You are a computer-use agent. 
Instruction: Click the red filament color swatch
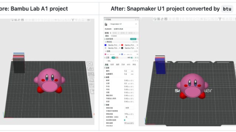(x=122, y=45)
